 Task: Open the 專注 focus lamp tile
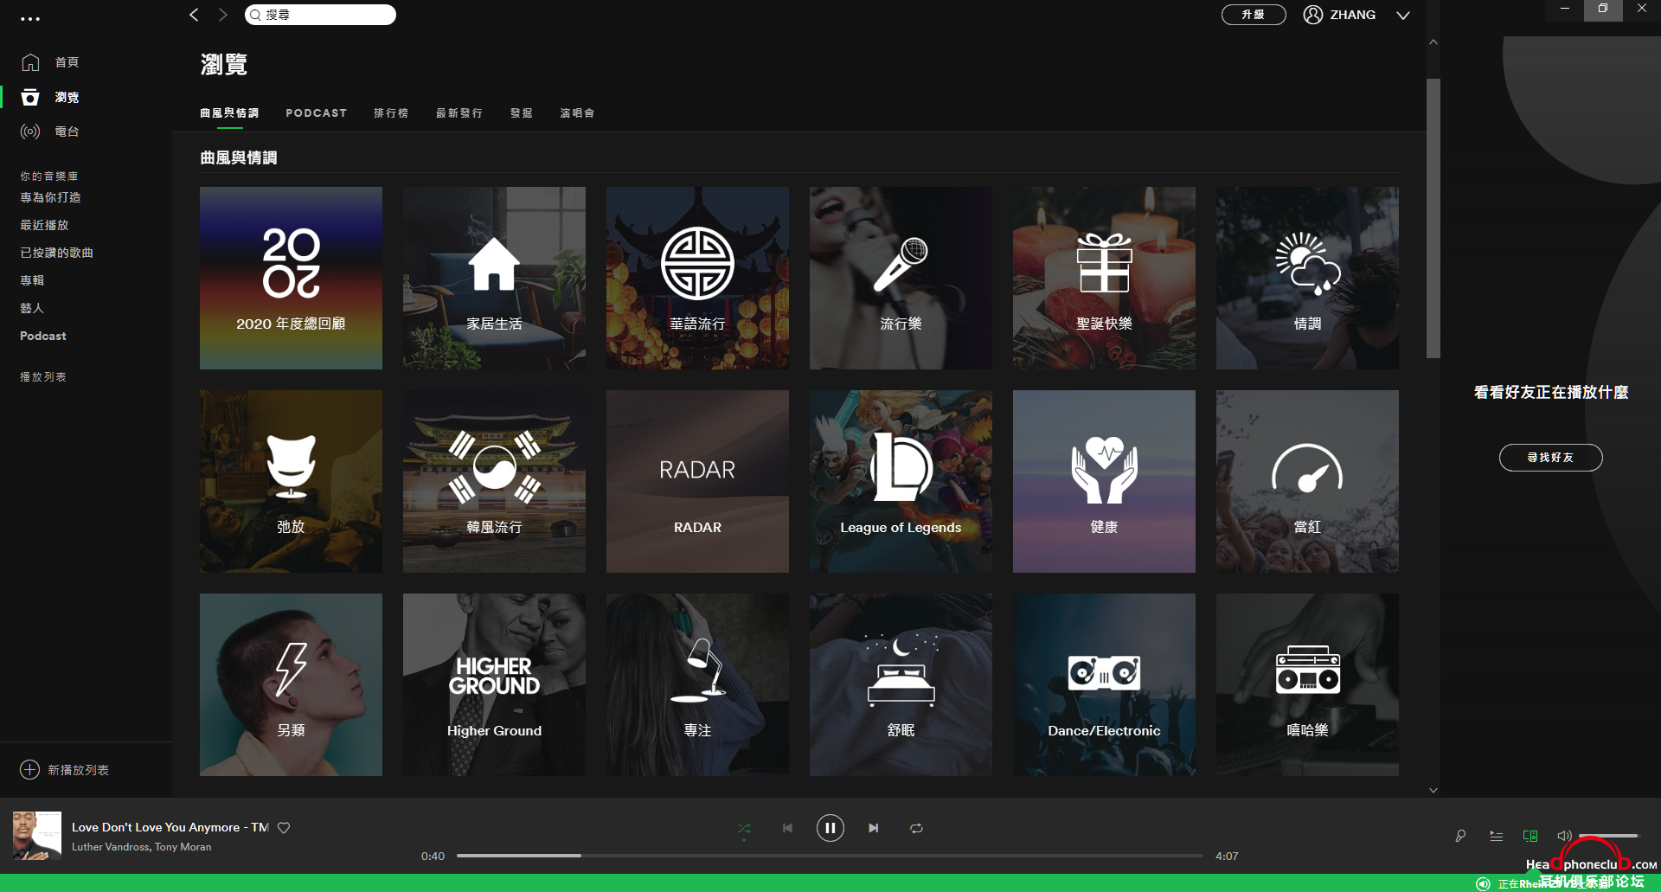(x=697, y=684)
